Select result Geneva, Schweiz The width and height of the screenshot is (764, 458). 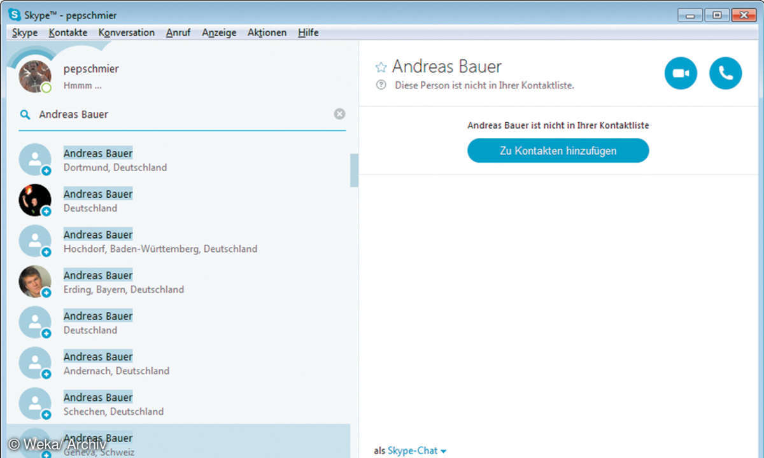[178, 441]
